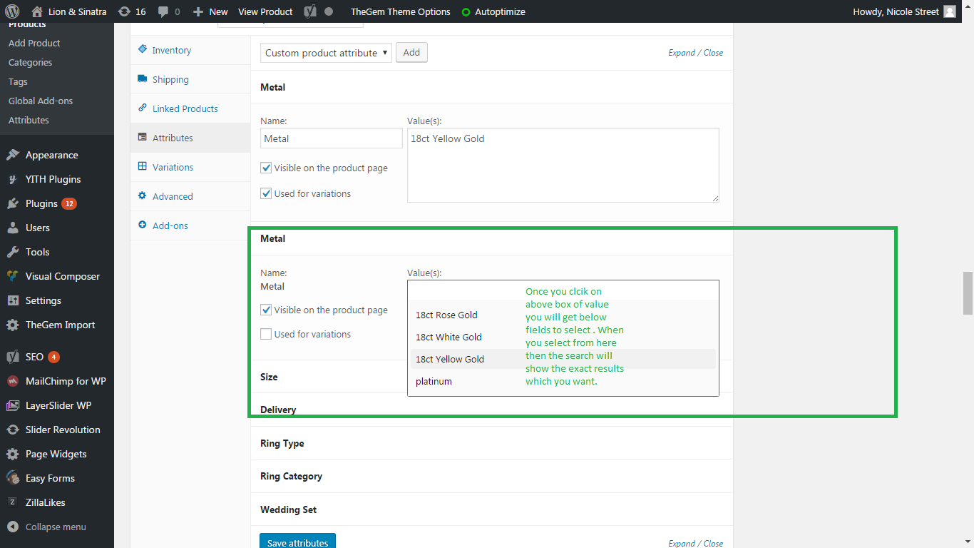Viewport: 974px width, 548px height.
Task: Click the Add button beside attribute dropdown
Action: (411, 53)
